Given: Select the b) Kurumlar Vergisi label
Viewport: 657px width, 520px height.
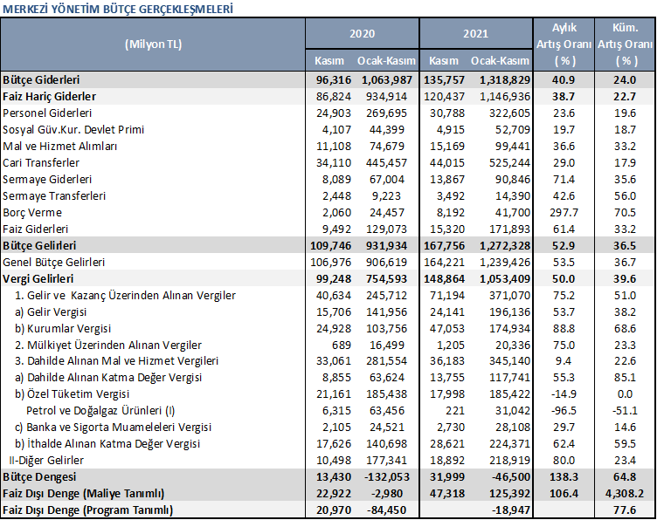Looking at the screenshot, I should coord(63,329).
